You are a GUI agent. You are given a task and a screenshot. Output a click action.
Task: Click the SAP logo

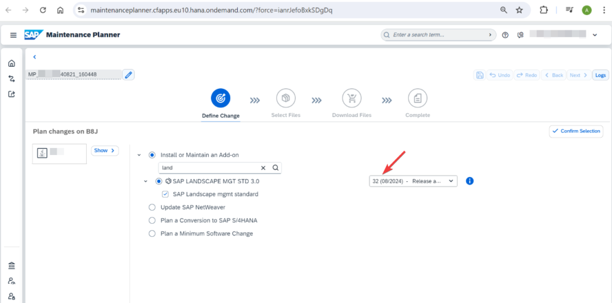(33, 35)
